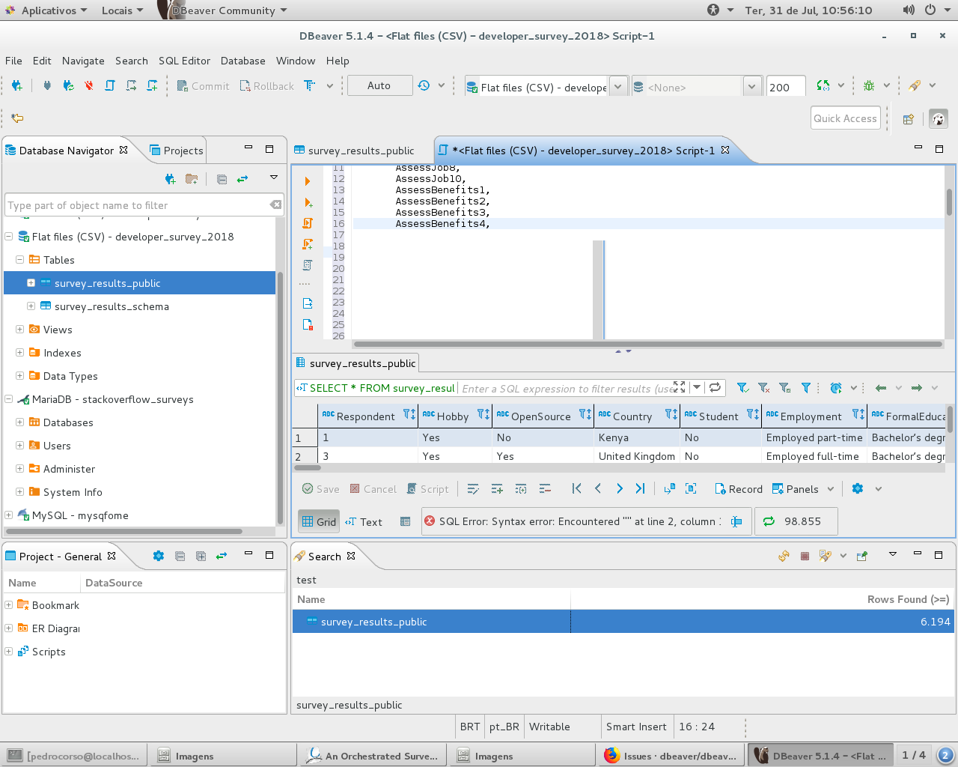958x767 pixels.
Task: Go to last row in result set
Action: coord(640,488)
